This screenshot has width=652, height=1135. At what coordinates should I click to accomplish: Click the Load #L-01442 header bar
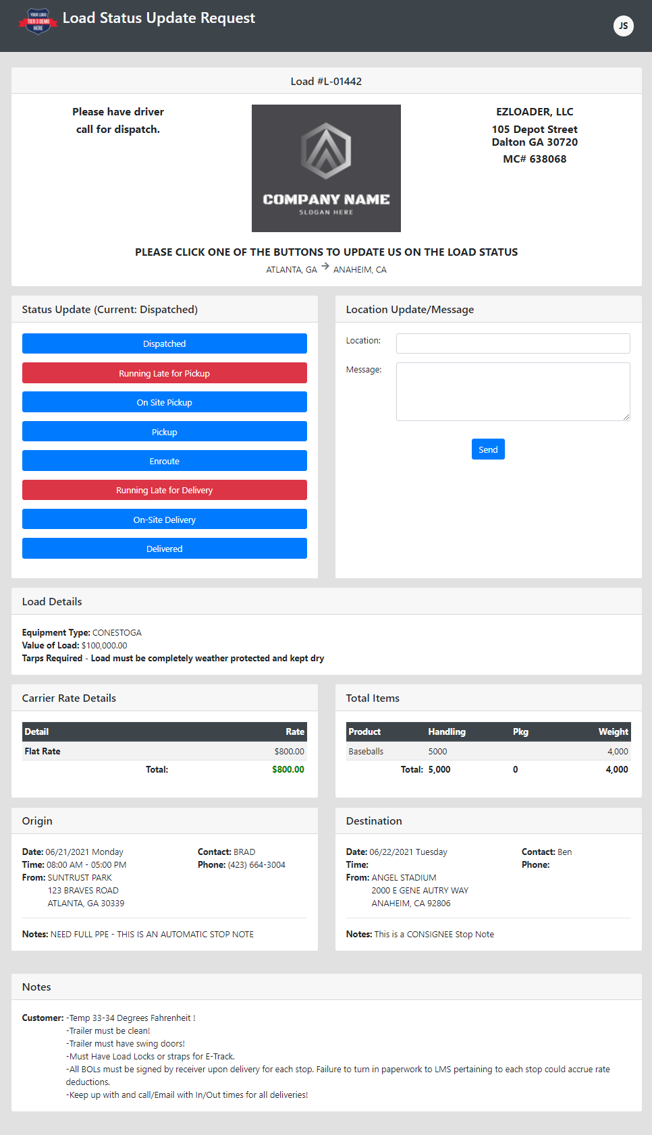326,80
